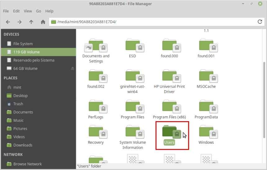Go forward with the right arrow button
This screenshot has width=267, height=170.
pyautogui.click(x=20, y=22)
